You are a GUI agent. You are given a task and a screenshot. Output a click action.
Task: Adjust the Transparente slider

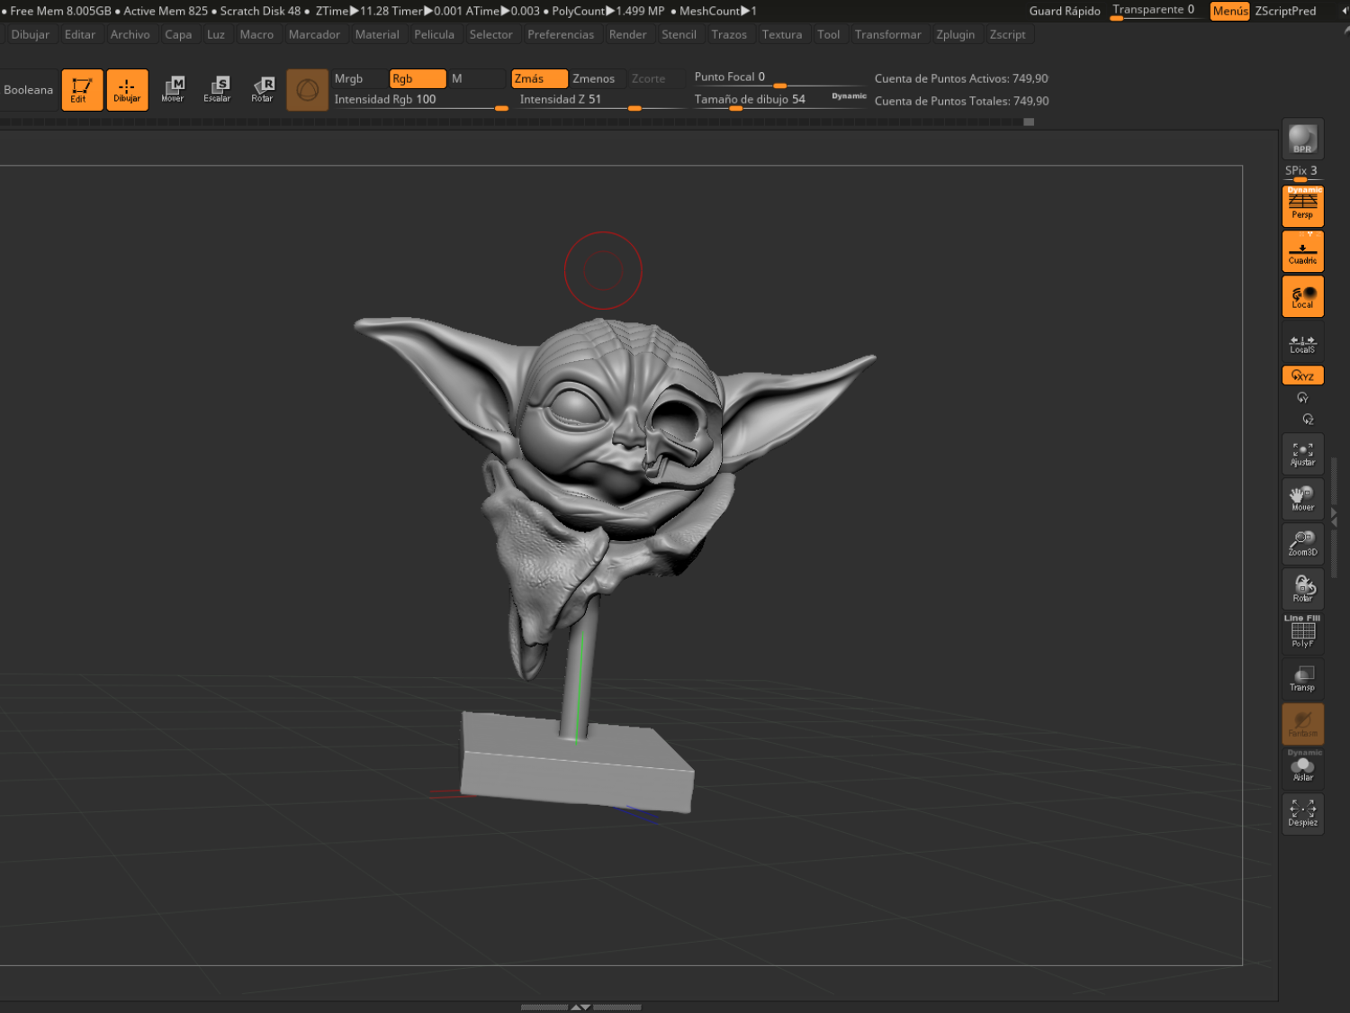click(1156, 11)
